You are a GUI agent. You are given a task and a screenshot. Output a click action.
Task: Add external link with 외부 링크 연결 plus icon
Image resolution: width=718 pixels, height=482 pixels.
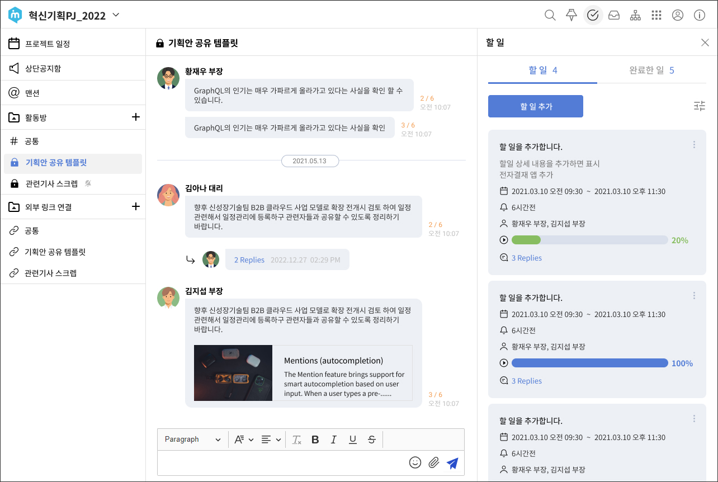pos(135,206)
